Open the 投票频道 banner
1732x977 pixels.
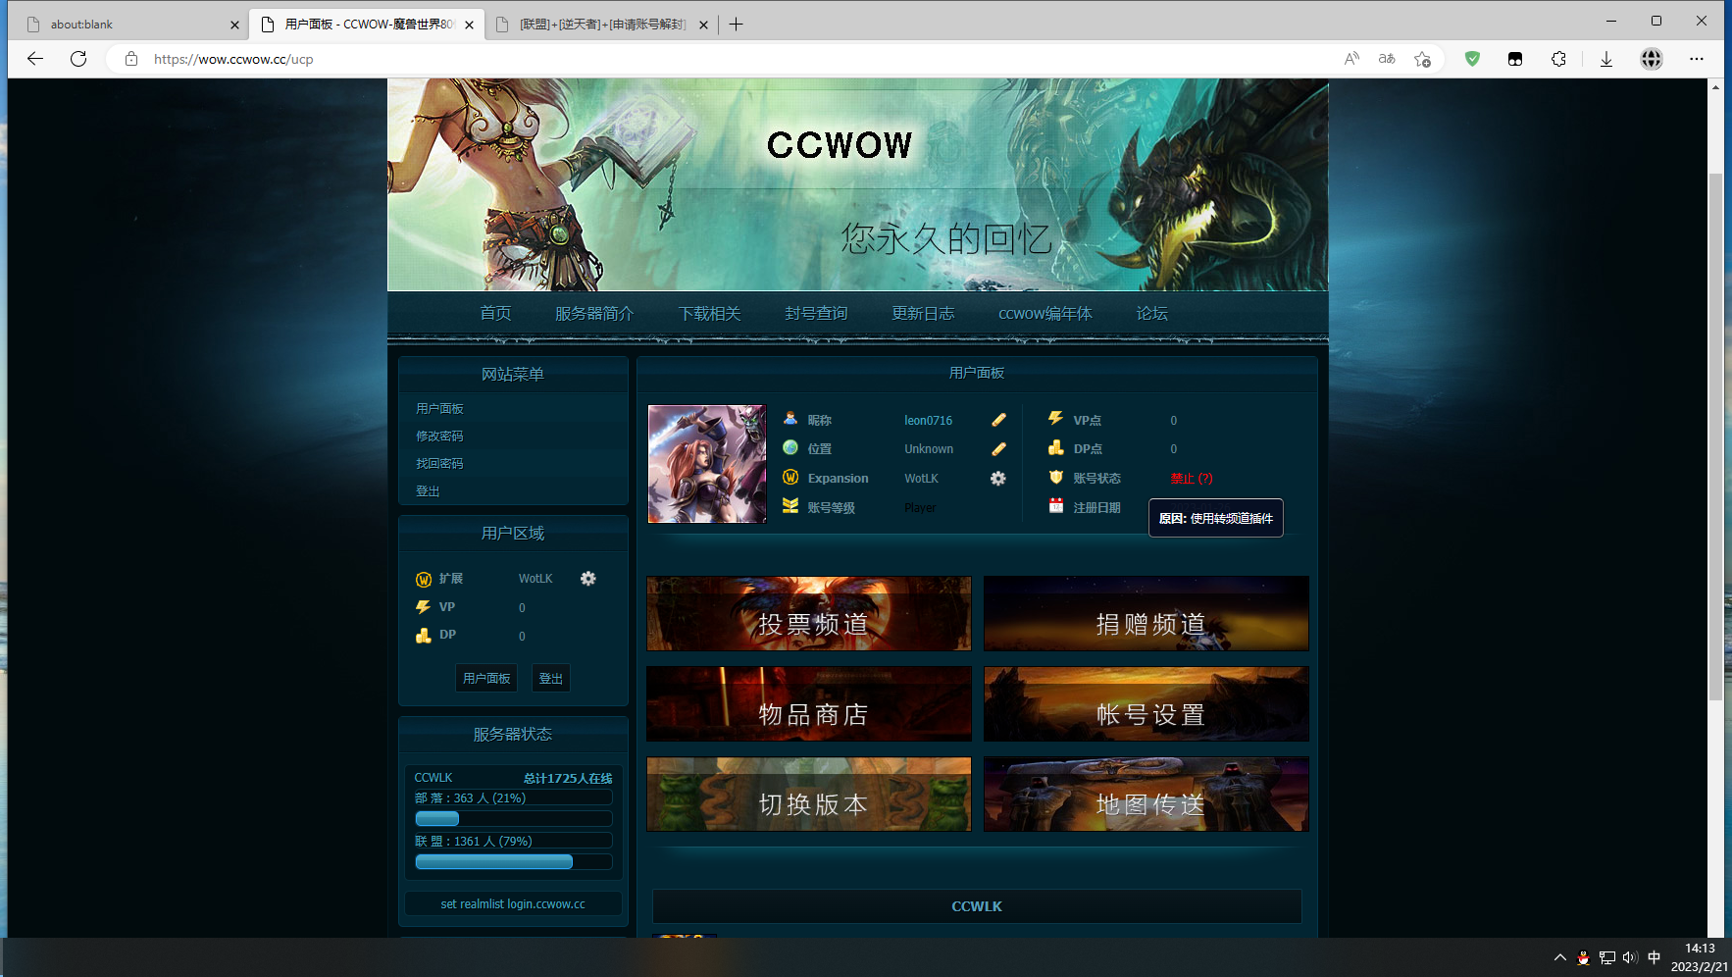(x=809, y=614)
